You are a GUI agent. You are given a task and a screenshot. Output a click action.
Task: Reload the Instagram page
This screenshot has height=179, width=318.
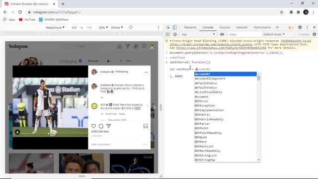20,12
